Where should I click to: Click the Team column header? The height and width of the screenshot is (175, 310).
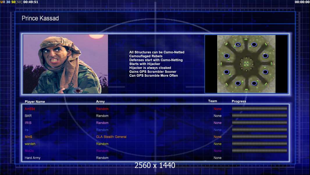(213, 101)
